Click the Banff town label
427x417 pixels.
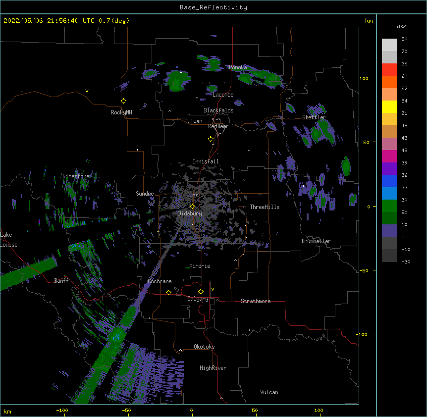[61, 281]
